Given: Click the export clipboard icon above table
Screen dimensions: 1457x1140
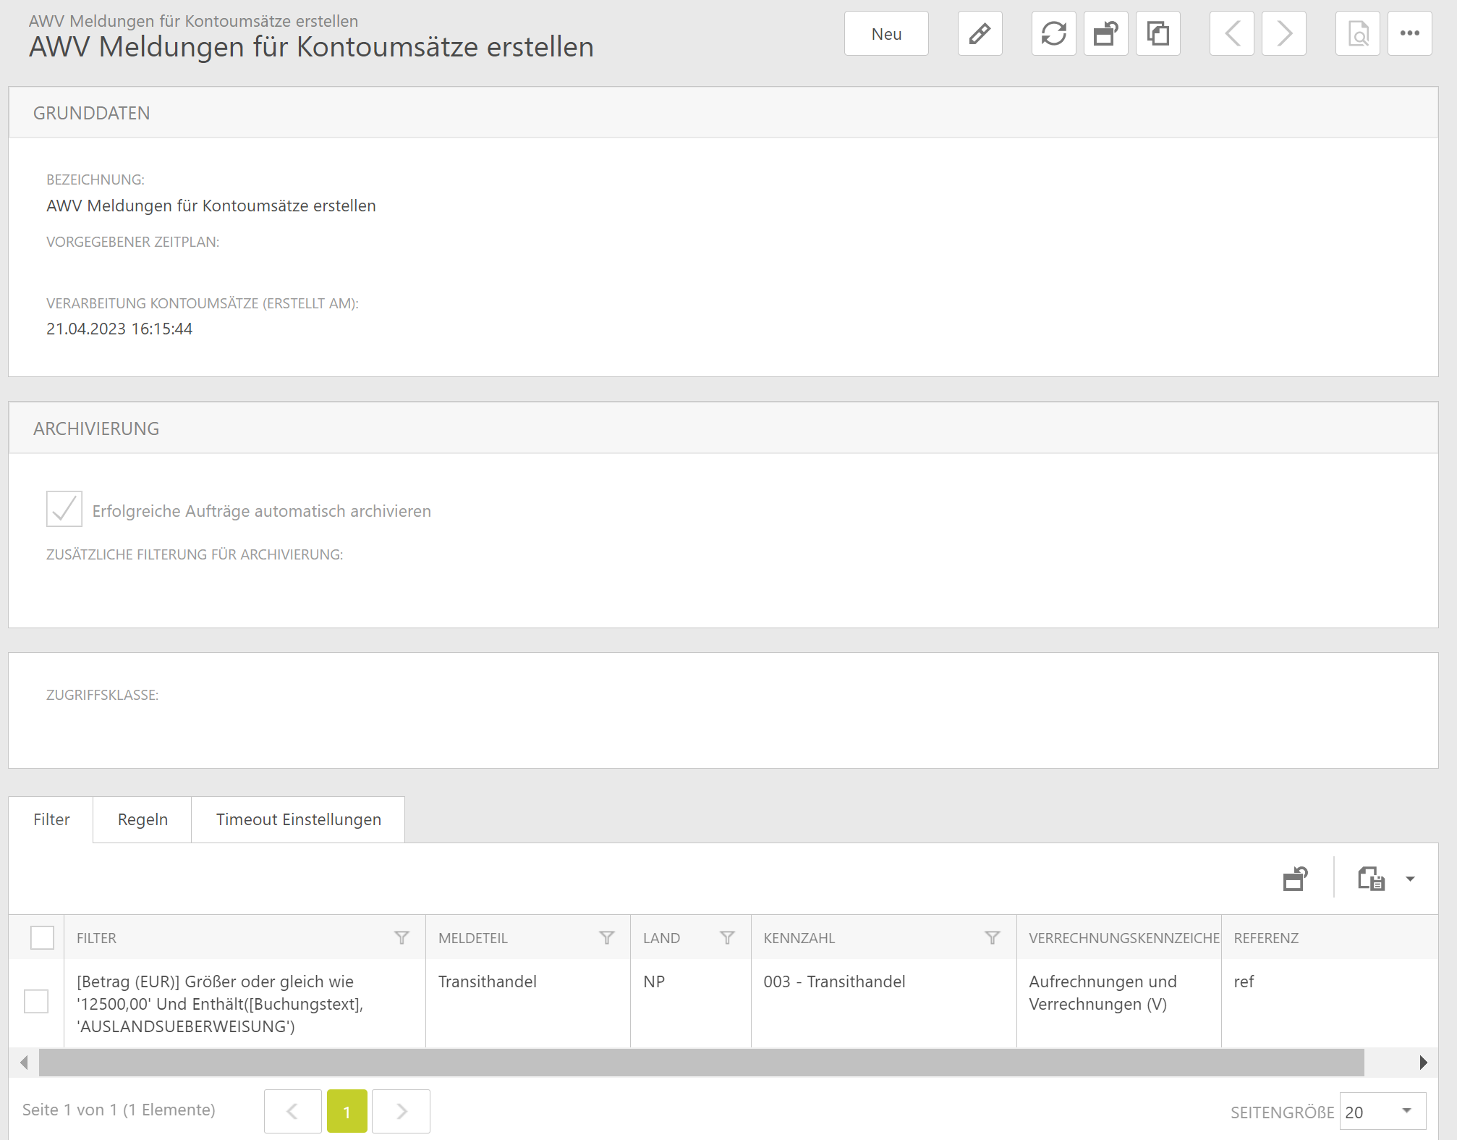Looking at the screenshot, I should pos(1370,879).
